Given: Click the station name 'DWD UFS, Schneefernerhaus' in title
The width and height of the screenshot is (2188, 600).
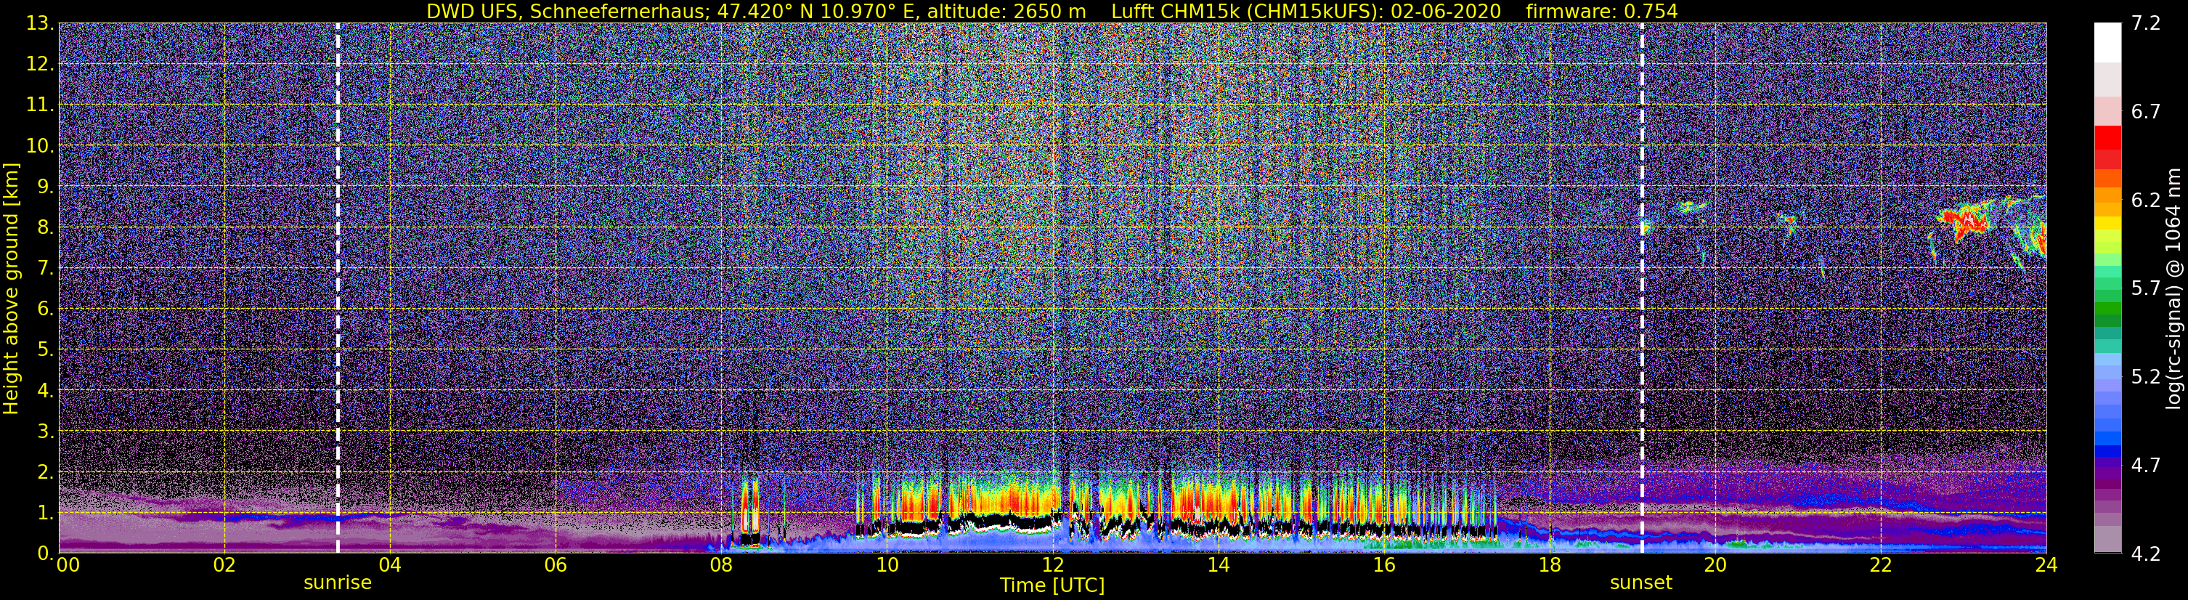Looking at the screenshot, I should pos(568,11).
